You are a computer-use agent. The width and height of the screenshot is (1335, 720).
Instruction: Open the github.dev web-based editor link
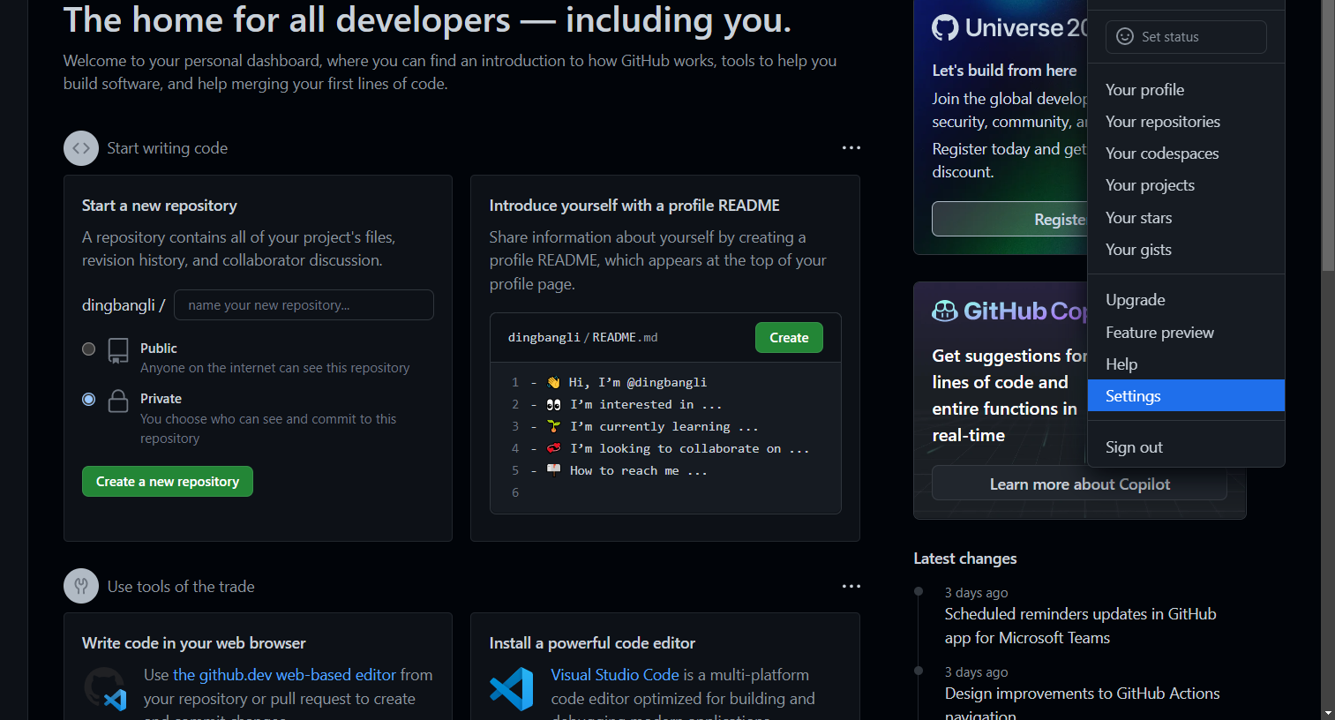tap(284, 675)
